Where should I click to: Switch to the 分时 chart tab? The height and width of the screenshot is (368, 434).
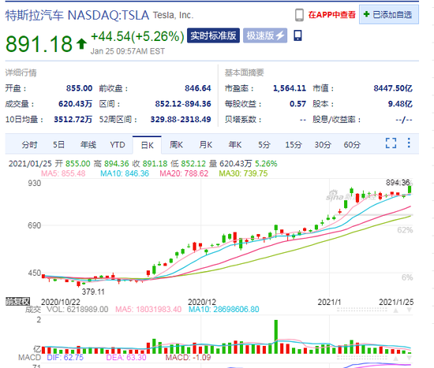[x=30, y=145]
